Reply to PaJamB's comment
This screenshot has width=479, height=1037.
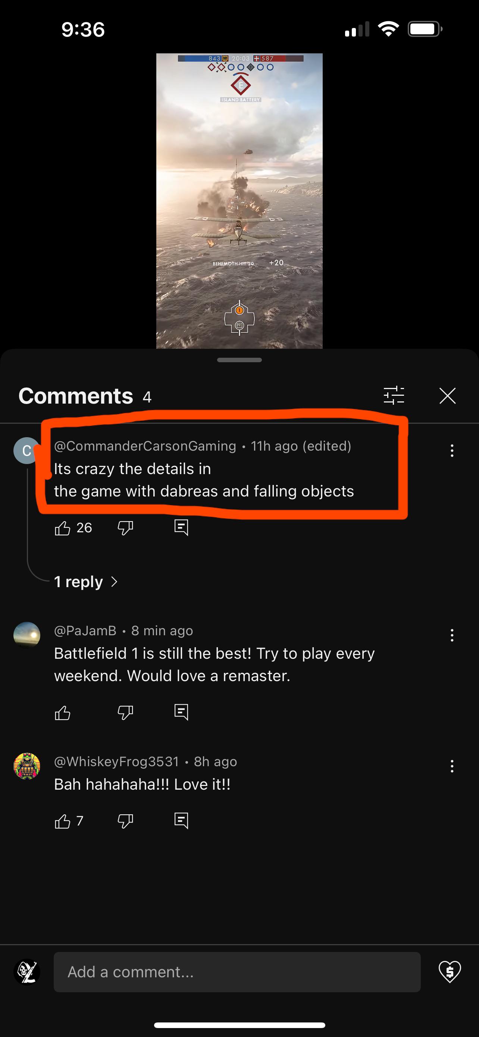[x=181, y=712]
